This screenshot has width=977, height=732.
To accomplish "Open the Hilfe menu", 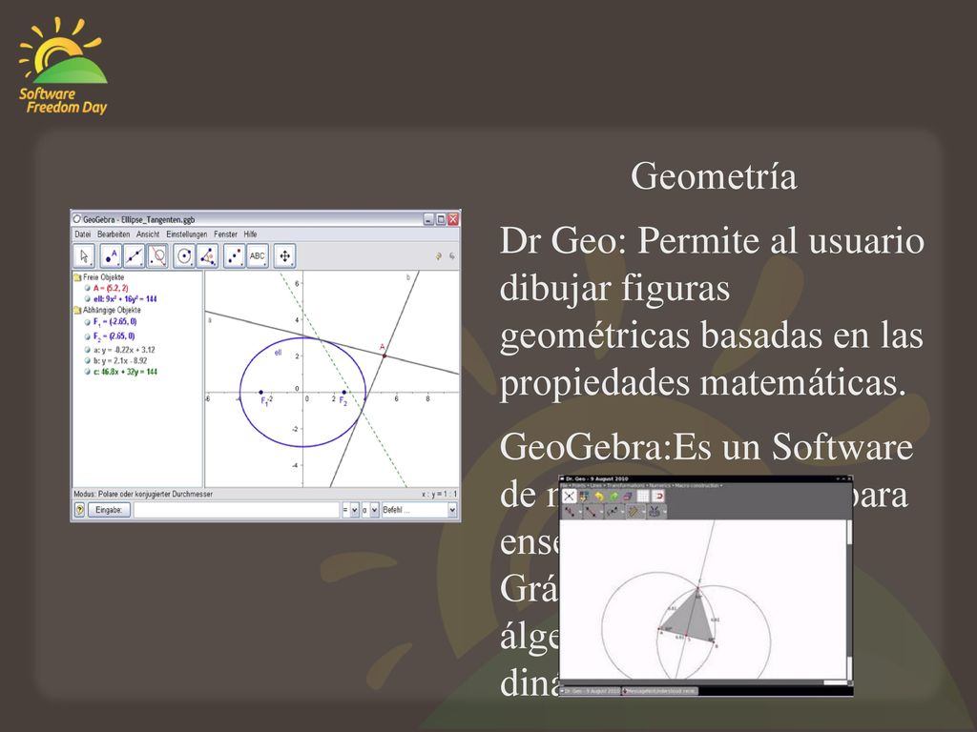I will click(251, 234).
